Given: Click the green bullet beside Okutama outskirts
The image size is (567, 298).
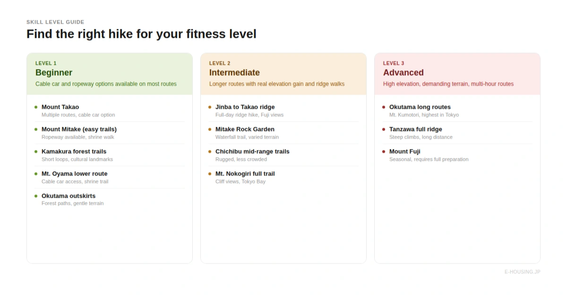Looking at the screenshot, I should (36, 196).
